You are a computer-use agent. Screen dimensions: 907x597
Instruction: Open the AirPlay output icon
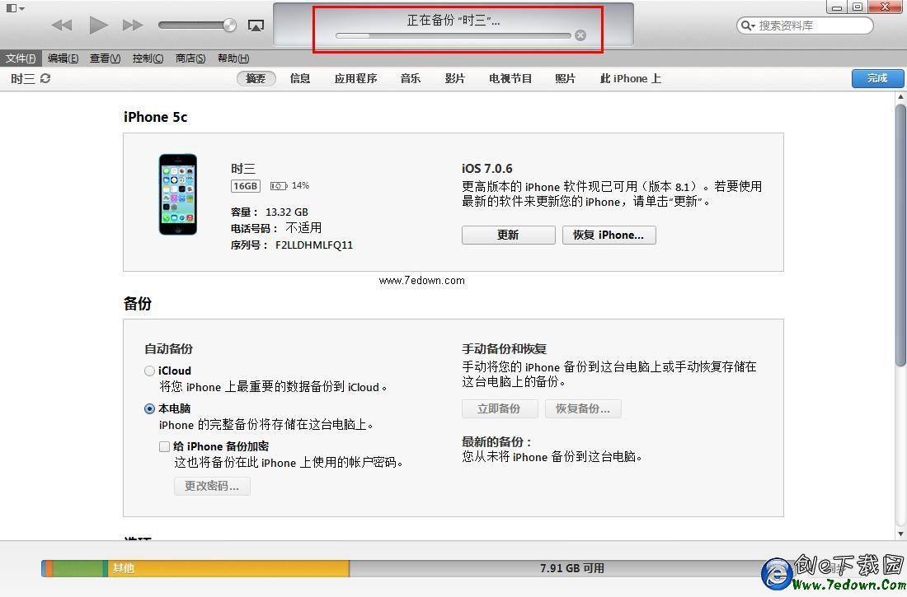(x=256, y=26)
